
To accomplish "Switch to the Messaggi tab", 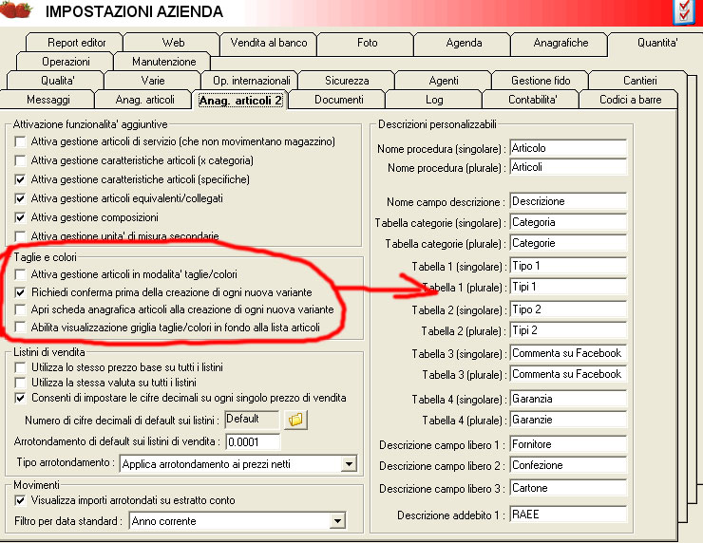I will (x=47, y=100).
